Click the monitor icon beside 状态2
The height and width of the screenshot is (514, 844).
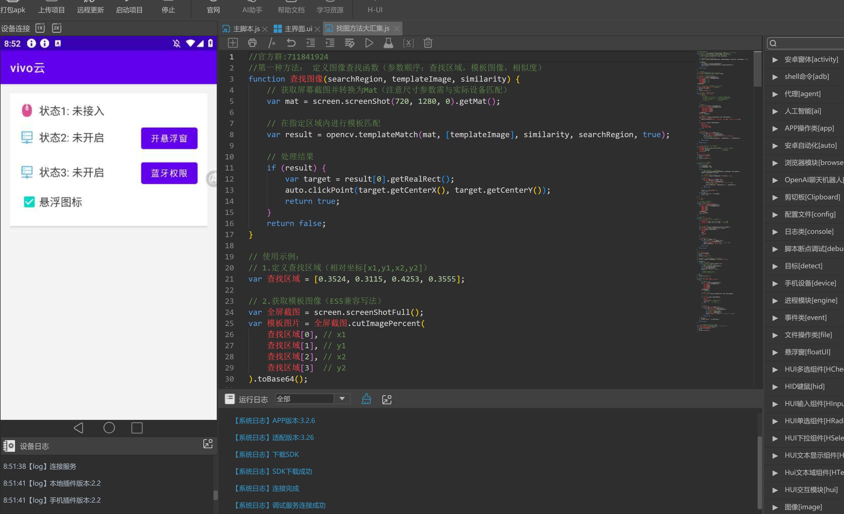pyautogui.click(x=27, y=137)
